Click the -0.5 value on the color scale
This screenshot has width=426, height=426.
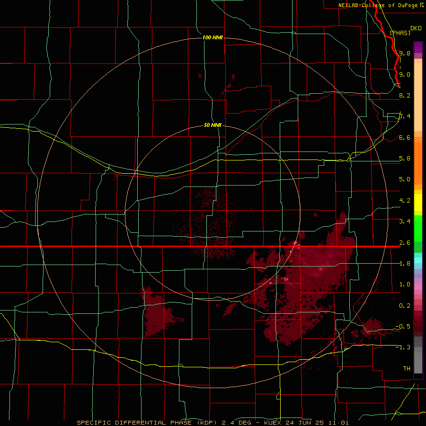[403, 327]
